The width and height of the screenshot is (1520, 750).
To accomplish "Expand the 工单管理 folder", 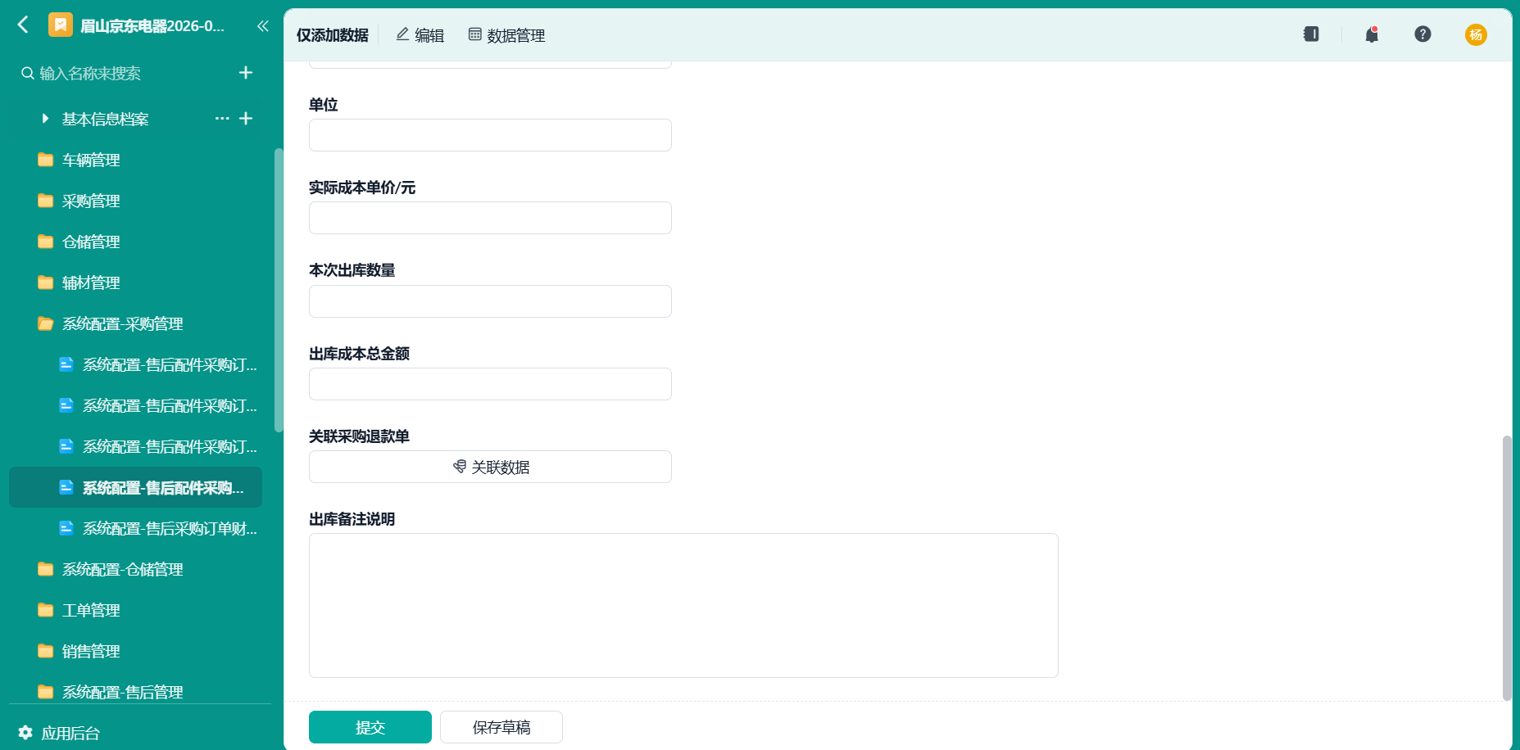I will click(136, 610).
